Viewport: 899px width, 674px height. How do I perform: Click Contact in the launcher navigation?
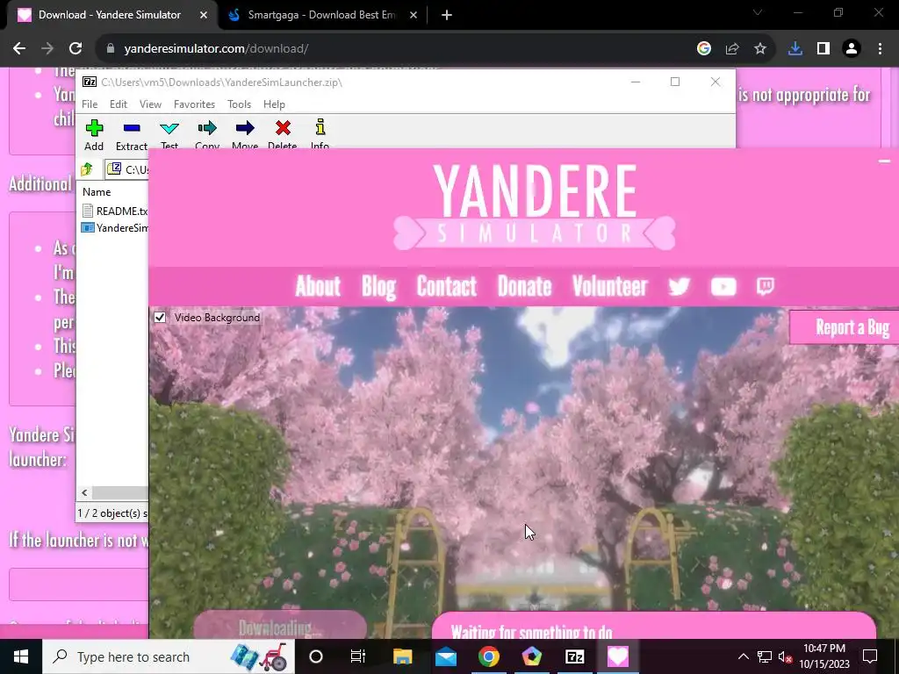point(447,286)
